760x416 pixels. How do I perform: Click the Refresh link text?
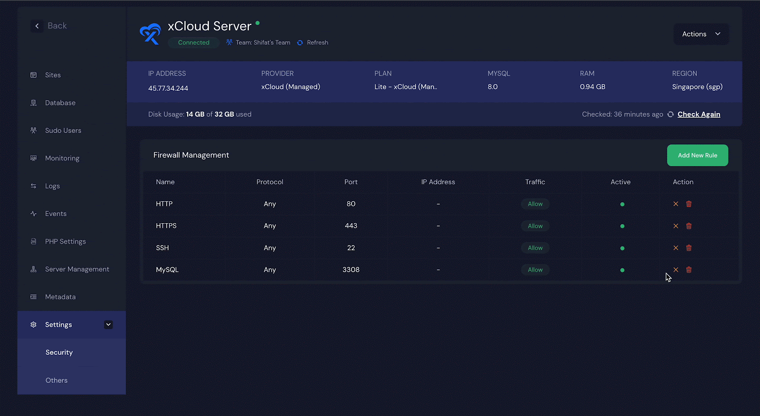pyautogui.click(x=317, y=43)
